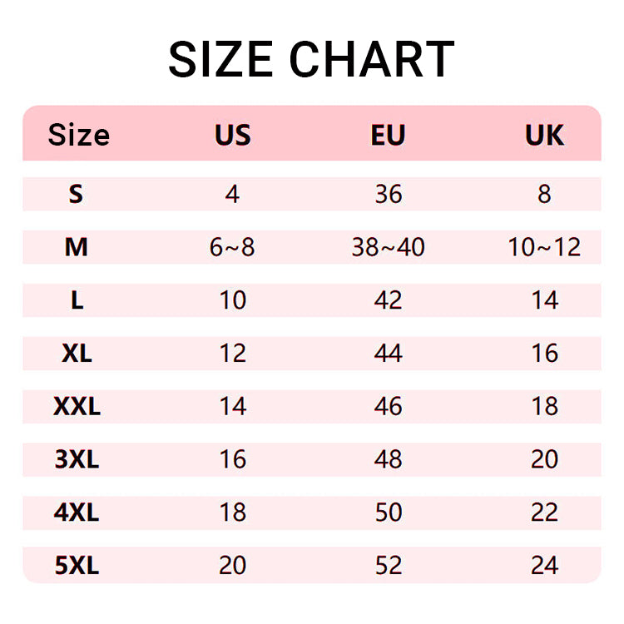Select the M size row label
Viewport: 624px width, 624px height.
[x=77, y=248]
